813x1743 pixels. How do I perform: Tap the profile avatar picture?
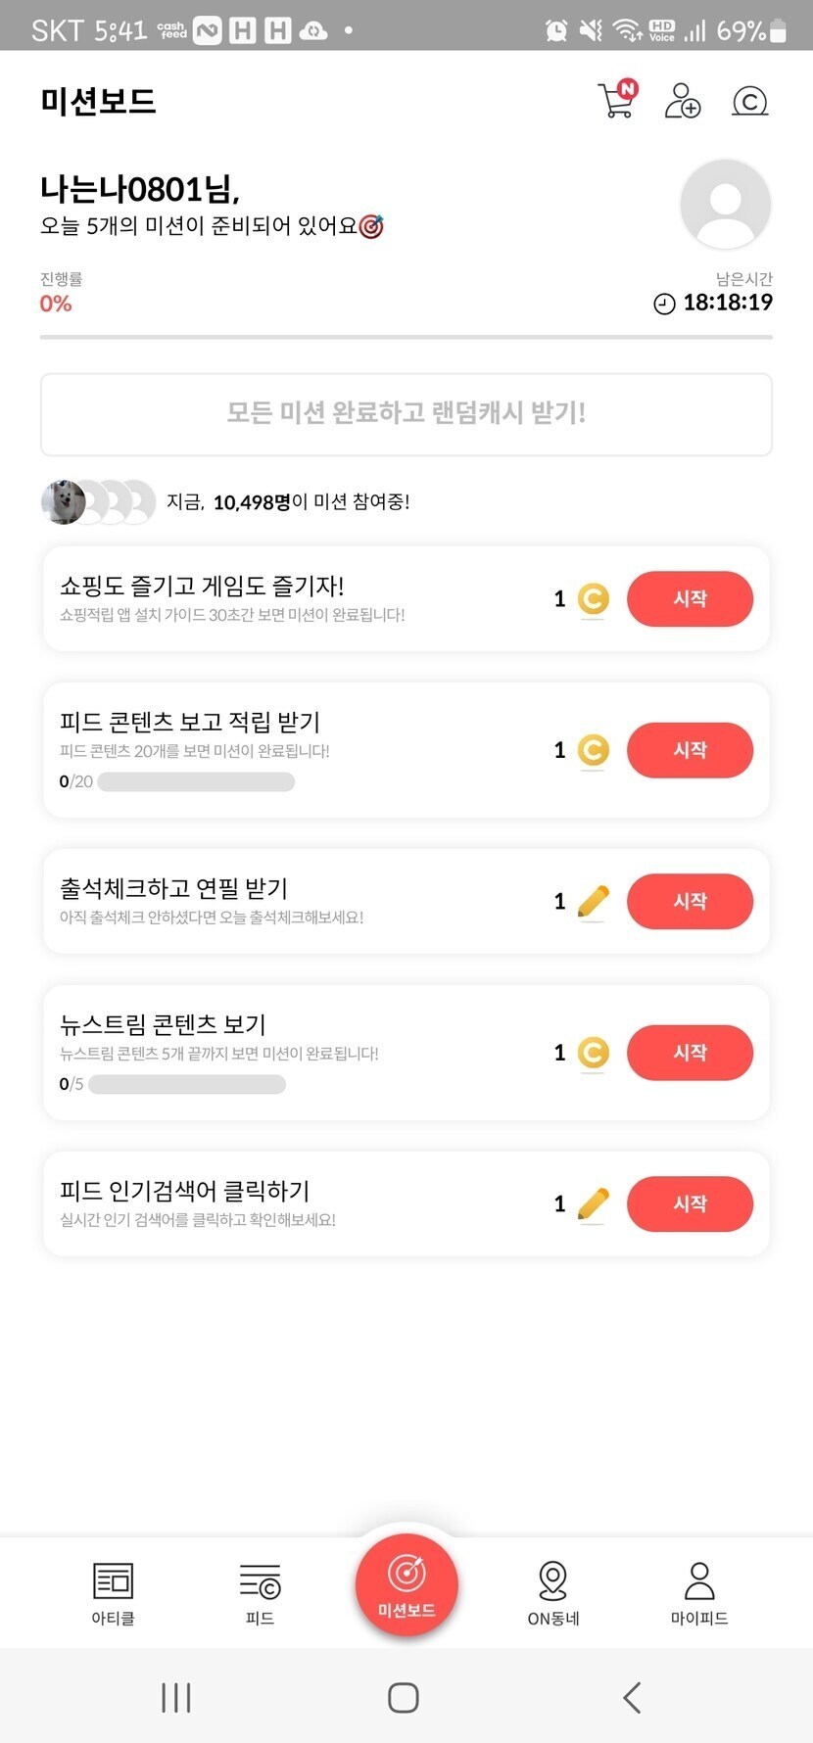(x=725, y=205)
